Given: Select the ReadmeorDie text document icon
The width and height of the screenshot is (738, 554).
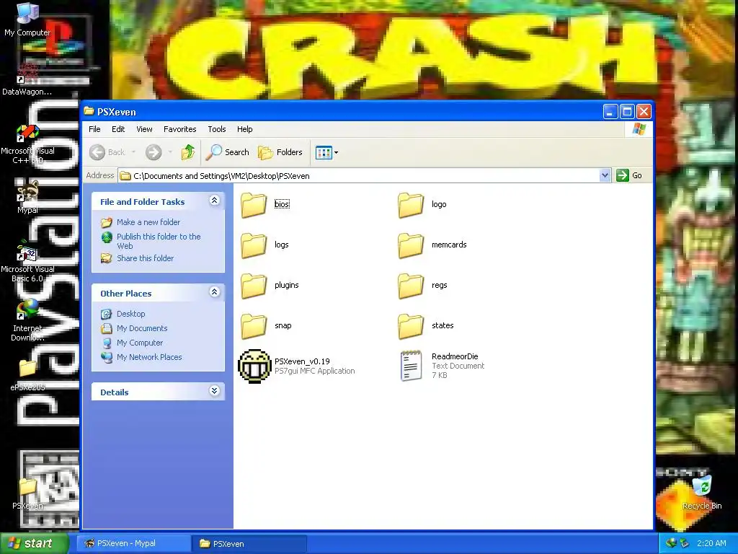Looking at the screenshot, I should [x=411, y=366].
